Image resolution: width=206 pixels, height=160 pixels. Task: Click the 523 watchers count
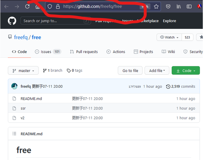click(187, 37)
